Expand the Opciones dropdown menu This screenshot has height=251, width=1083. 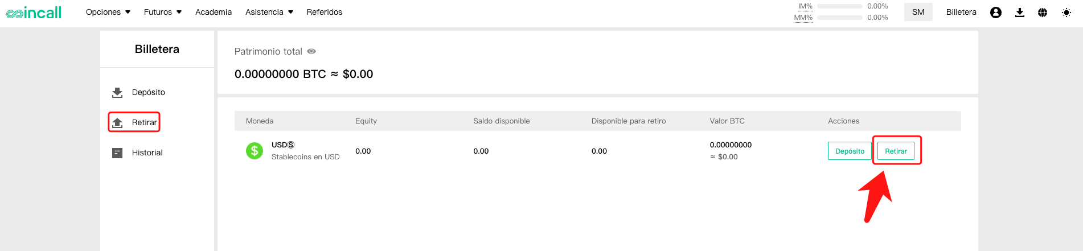point(108,12)
